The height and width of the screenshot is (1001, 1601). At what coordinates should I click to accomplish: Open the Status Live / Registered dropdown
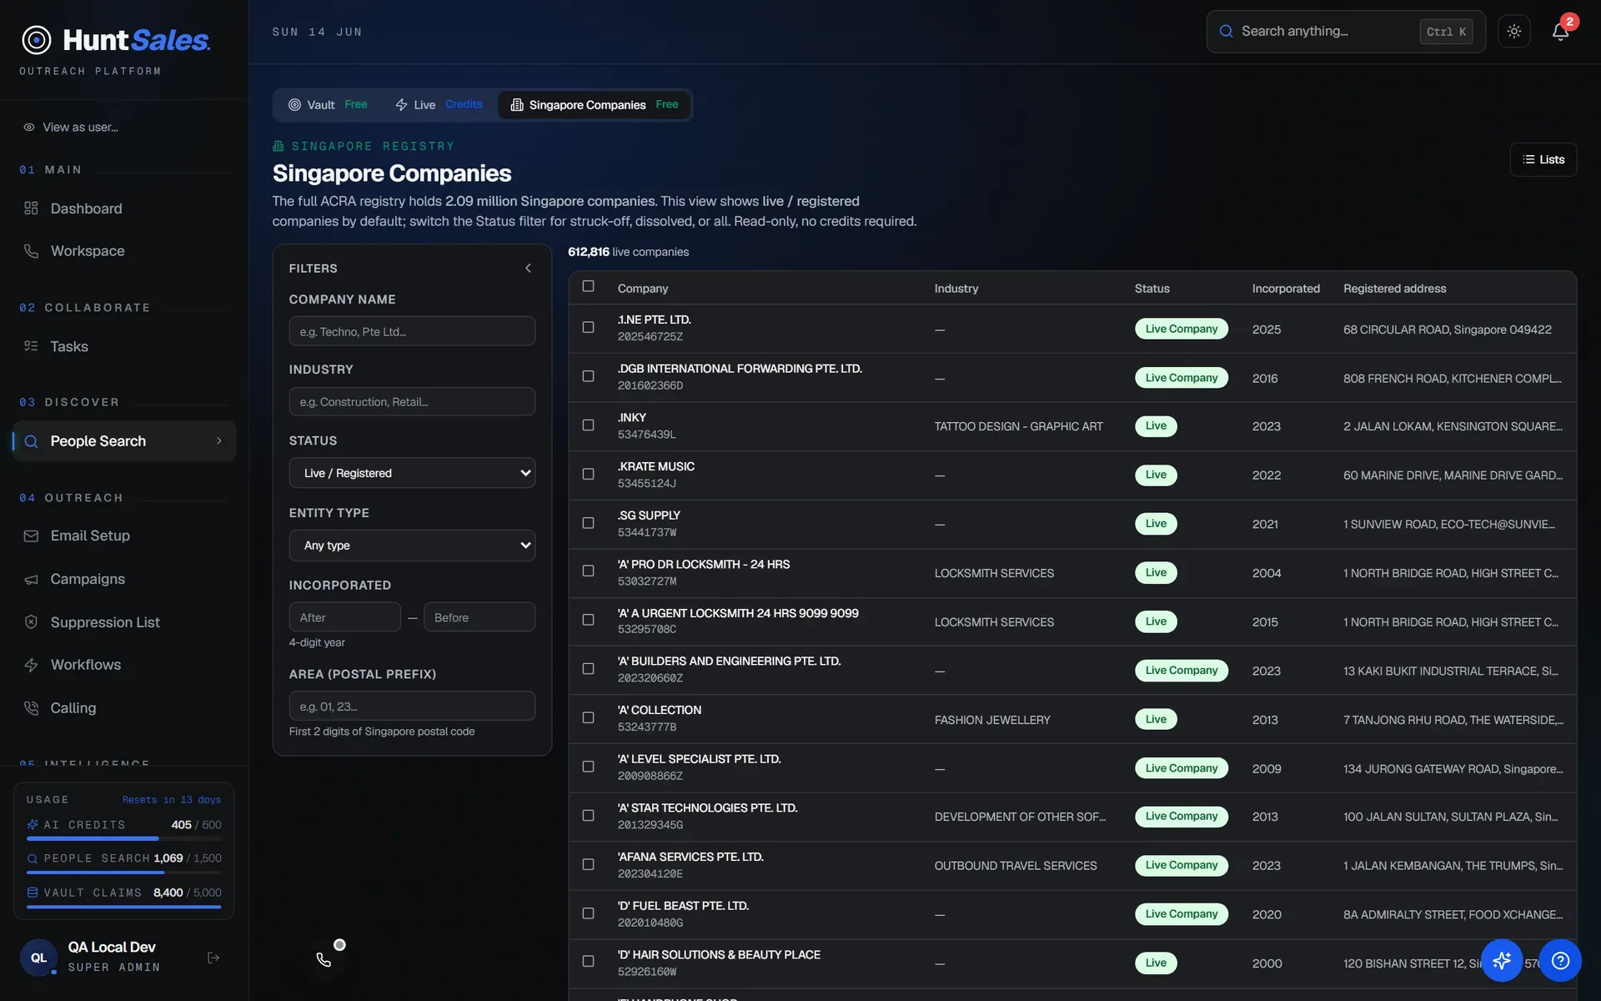(412, 473)
